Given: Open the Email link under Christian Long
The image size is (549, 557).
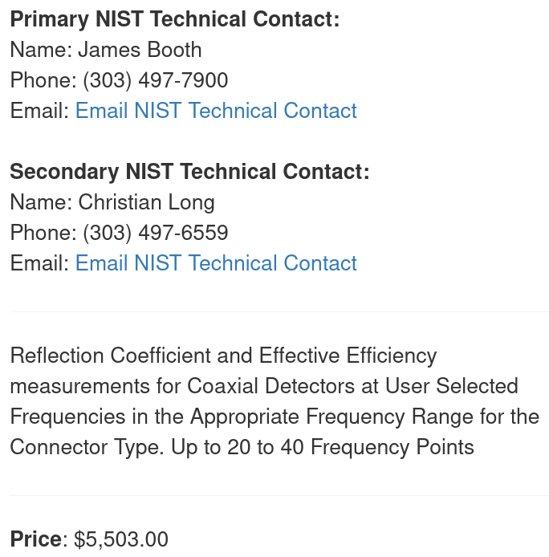Looking at the screenshot, I should 216,263.
